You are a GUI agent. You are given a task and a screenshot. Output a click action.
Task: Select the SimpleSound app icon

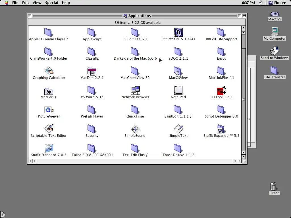pyautogui.click(x=135, y=129)
